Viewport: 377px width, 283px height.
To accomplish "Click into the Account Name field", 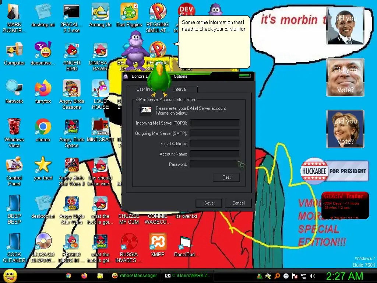I will pyautogui.click(x=215, y=154).
